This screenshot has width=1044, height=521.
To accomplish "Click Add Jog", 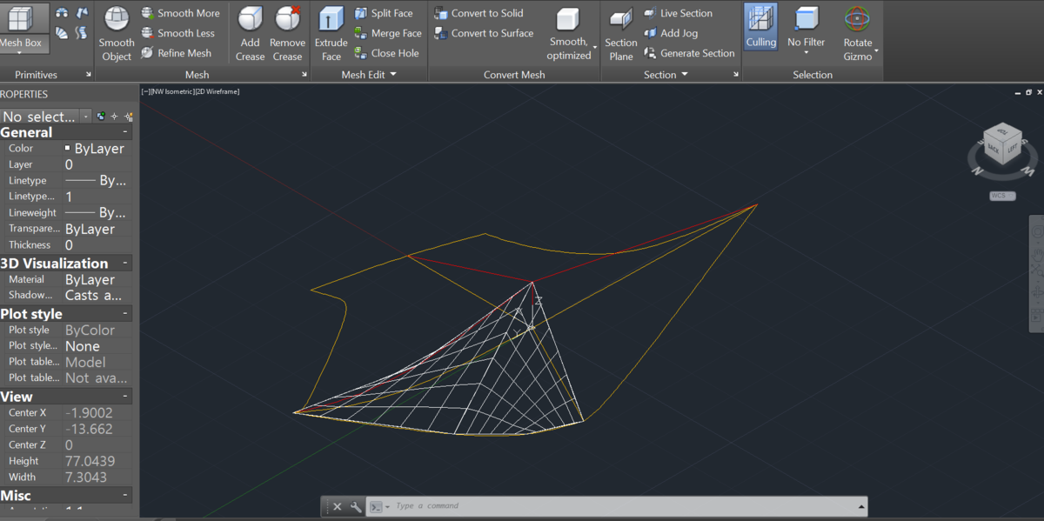I will [671, 33].
